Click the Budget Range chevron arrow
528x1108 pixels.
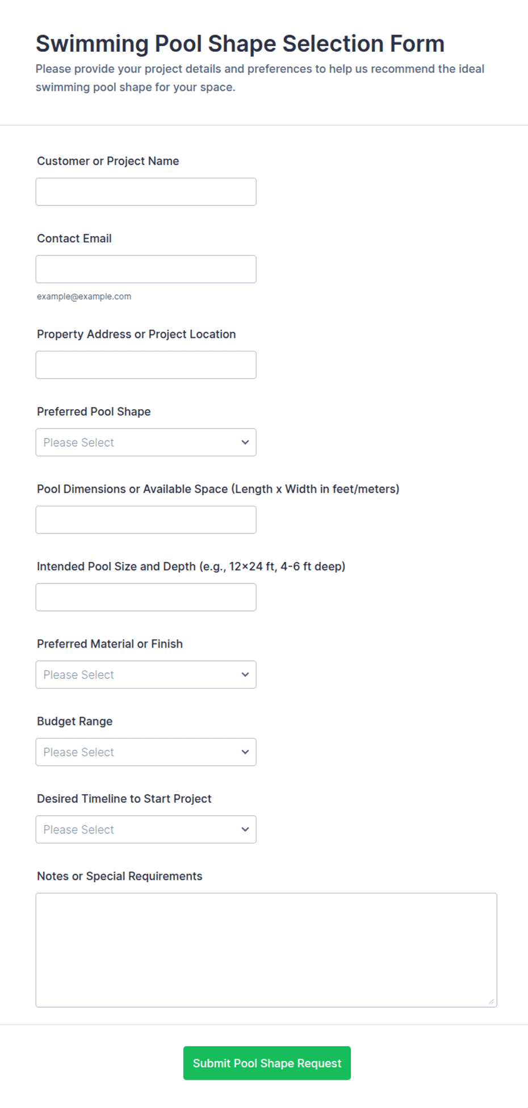coord(245,752)
